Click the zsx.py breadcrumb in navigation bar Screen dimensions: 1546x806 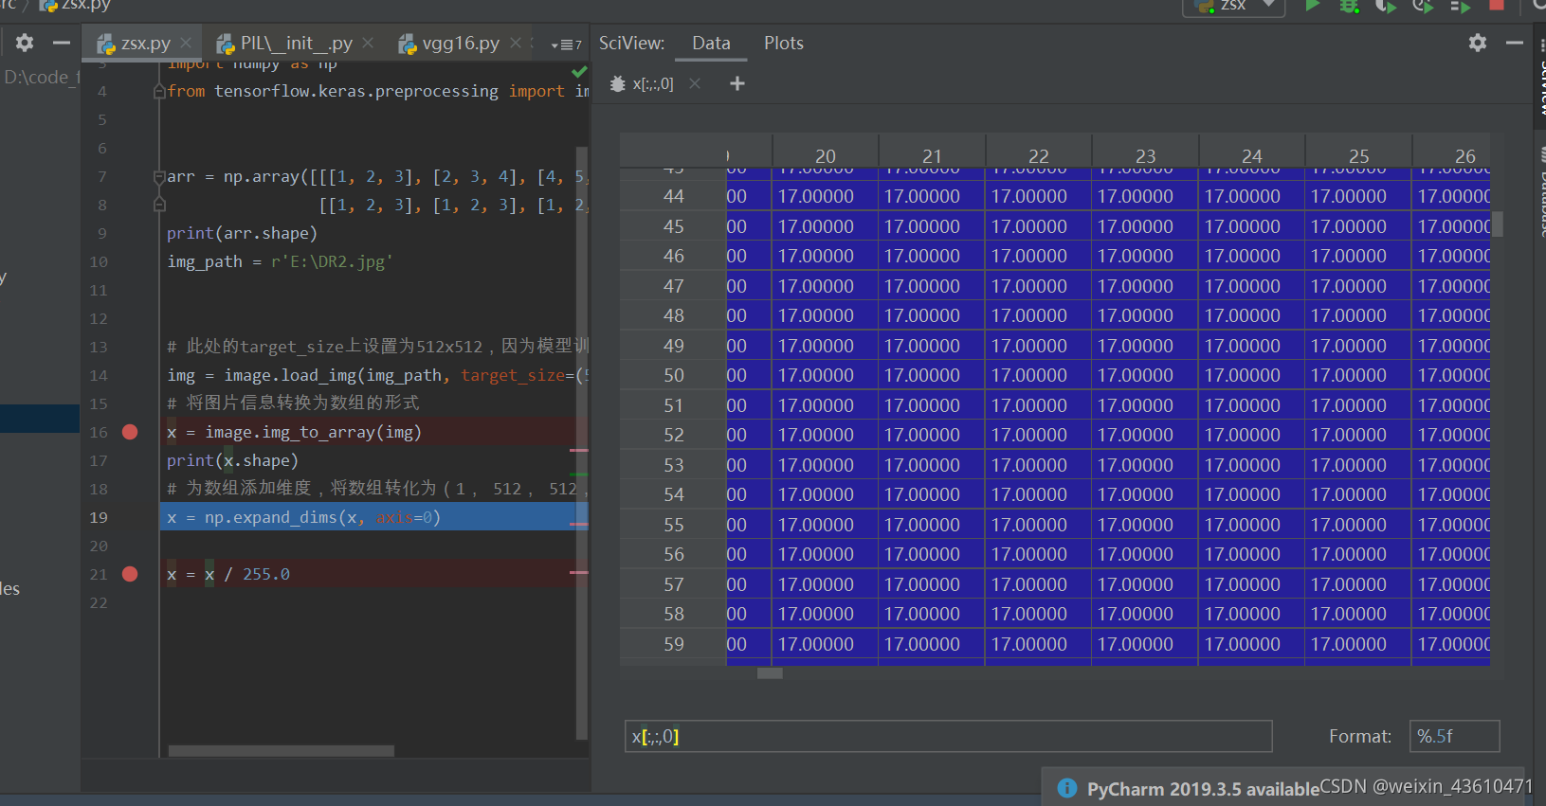pyautogui.click(x=75, y=6)
